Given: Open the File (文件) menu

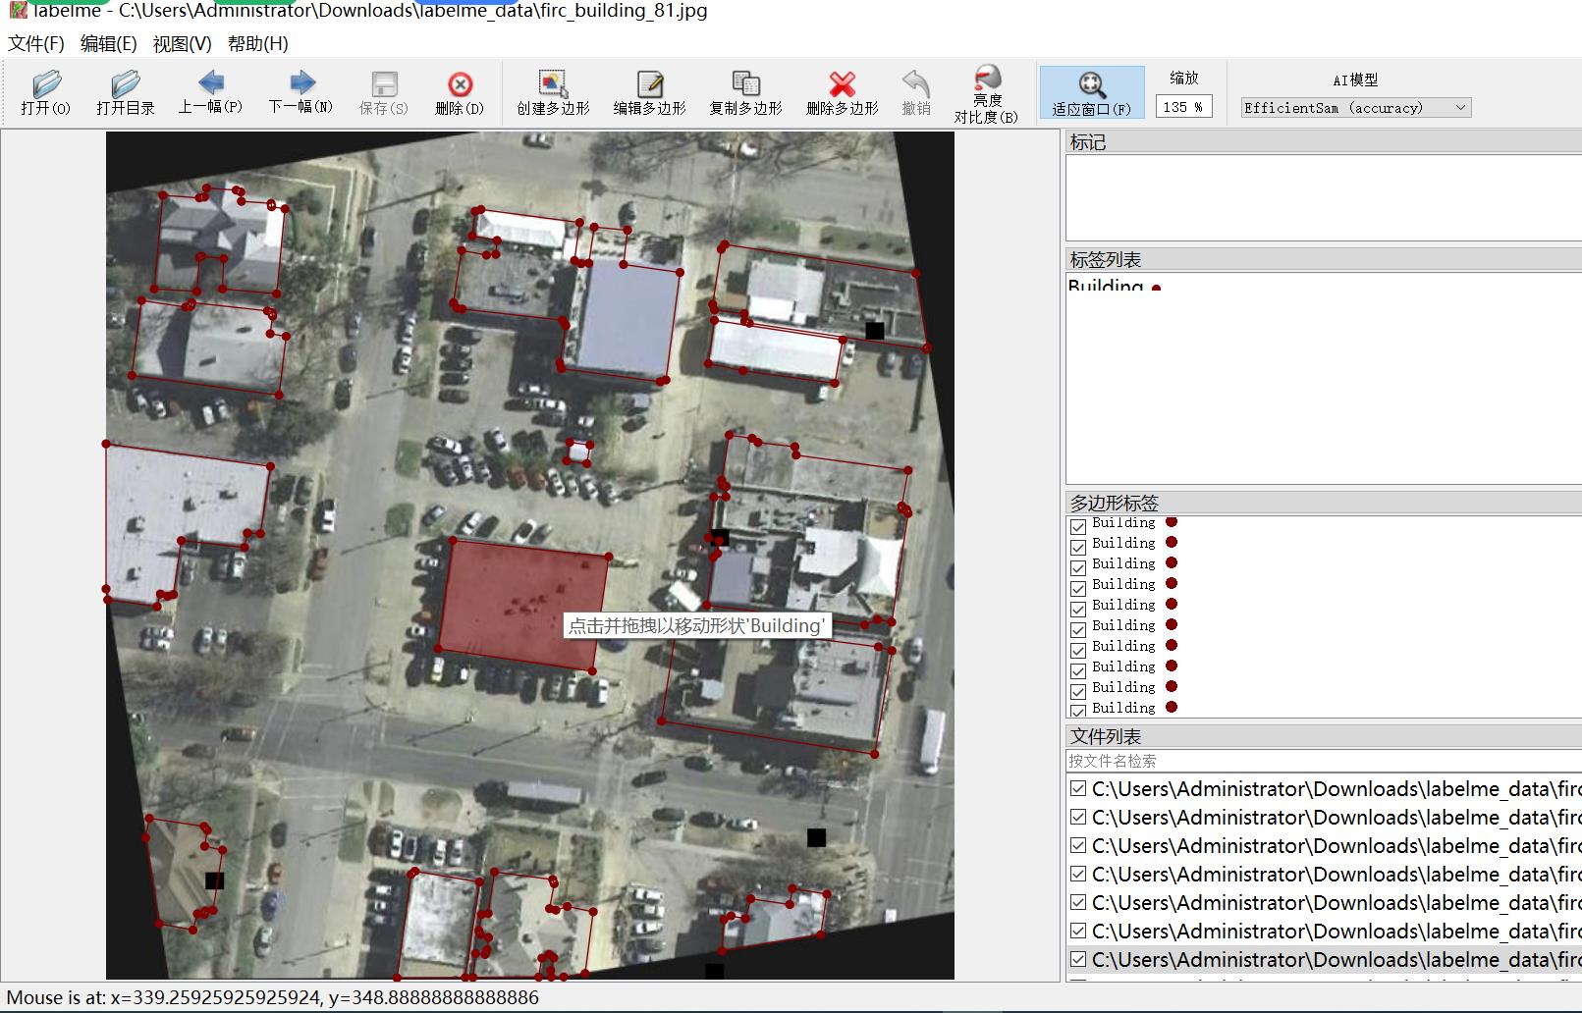Looking at the screenshot, I should [x=36, y=43].
